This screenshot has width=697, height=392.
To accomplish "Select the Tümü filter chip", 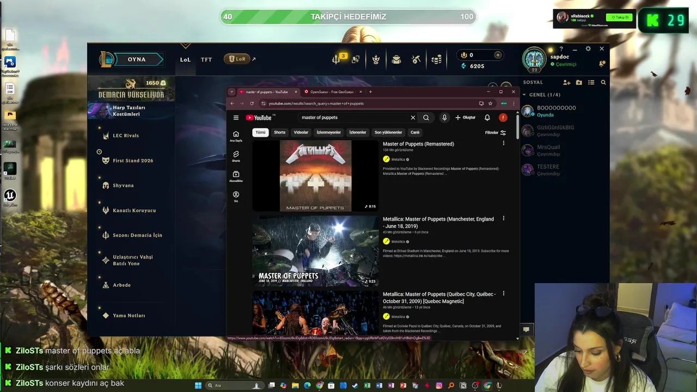I will coord(261,132).
